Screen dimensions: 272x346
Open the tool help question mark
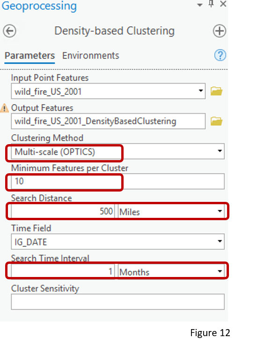pos(220,55)
